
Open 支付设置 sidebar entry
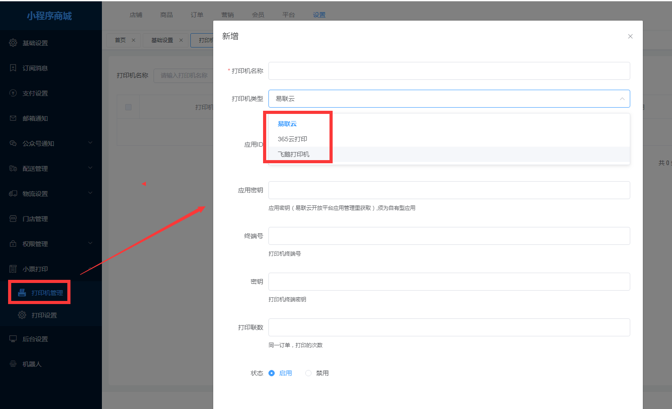[x=35, y=93]
